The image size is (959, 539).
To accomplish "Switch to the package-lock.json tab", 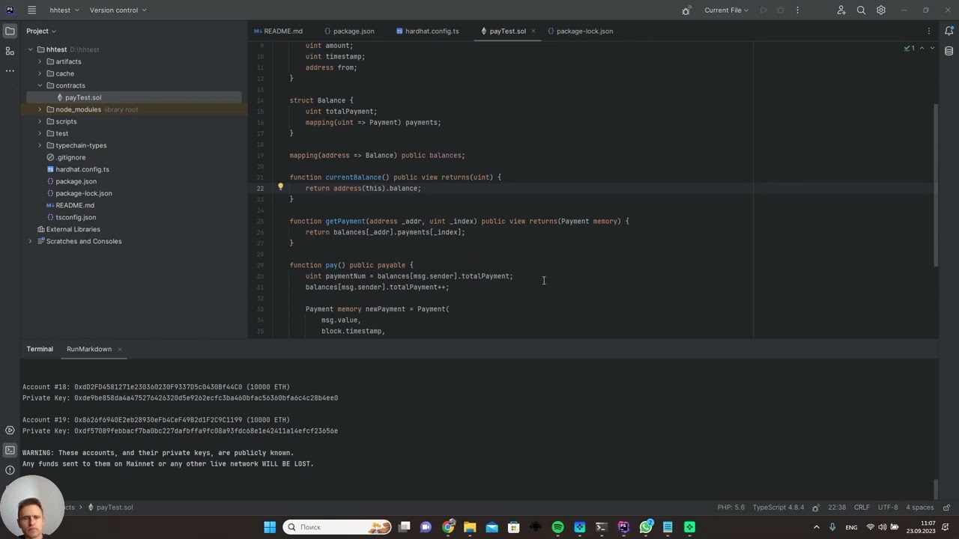I will pyautogui.click(x=580, y=31).
